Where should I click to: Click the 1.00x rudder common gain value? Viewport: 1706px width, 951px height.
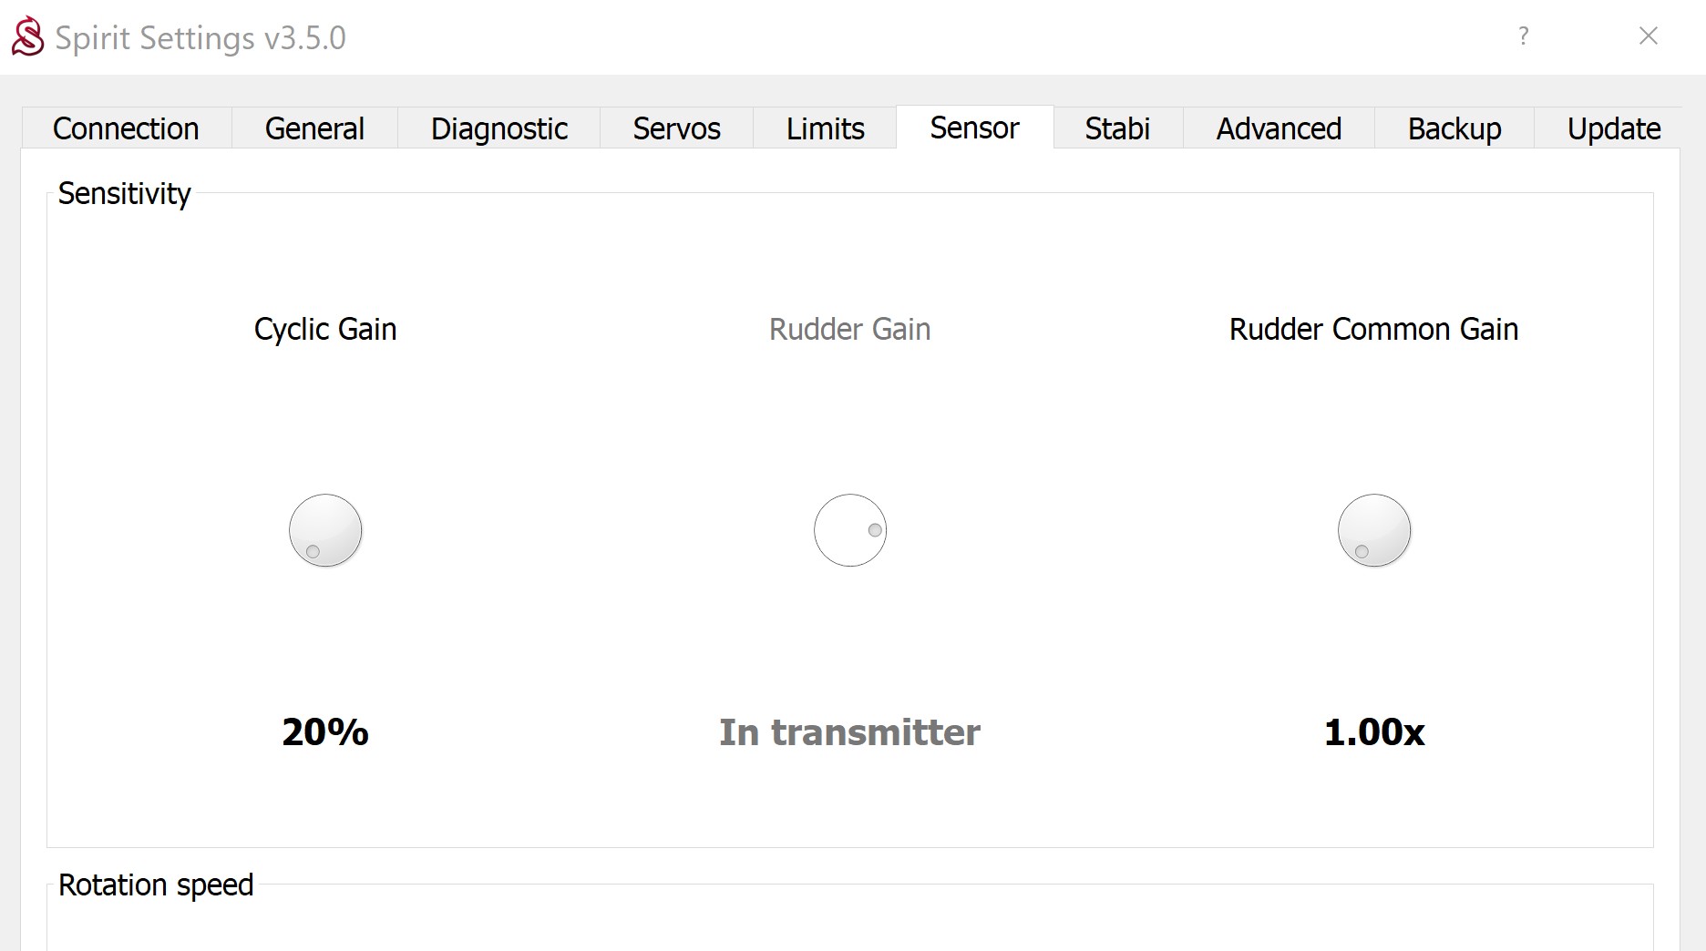pyautogui.click(x=1374, y=732)
